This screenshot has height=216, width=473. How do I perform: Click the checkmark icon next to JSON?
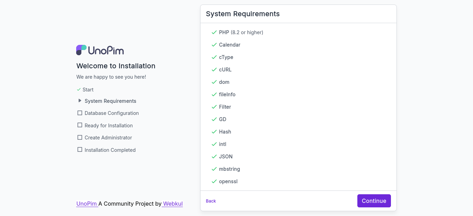[214, 157]
